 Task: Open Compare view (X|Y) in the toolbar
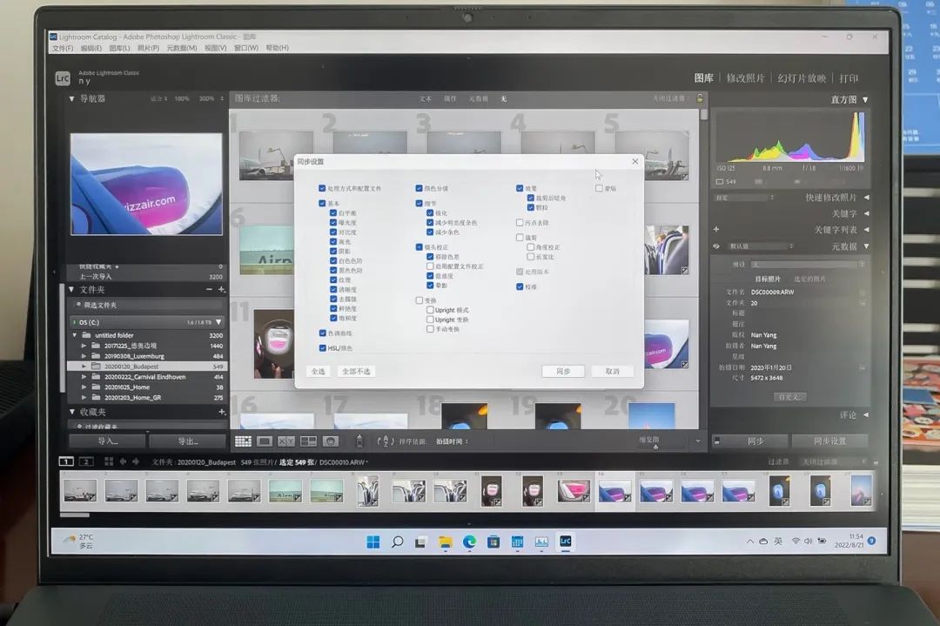pyautogui.click(x=286, y=442)
